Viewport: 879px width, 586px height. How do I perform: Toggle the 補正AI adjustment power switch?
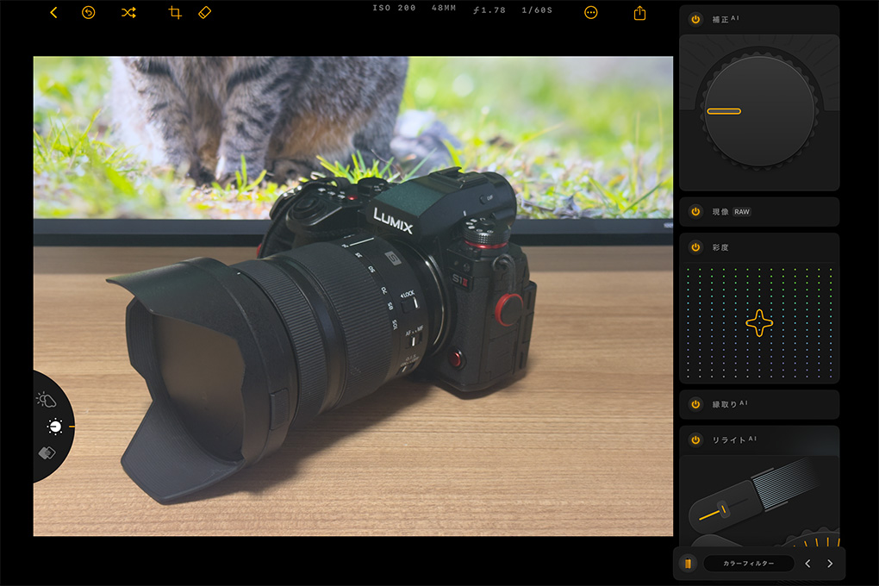click(694, 18)
